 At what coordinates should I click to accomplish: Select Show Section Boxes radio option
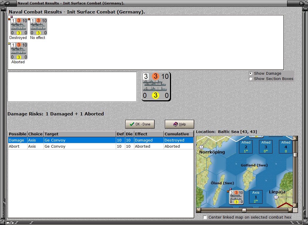(x=251, y=79)
